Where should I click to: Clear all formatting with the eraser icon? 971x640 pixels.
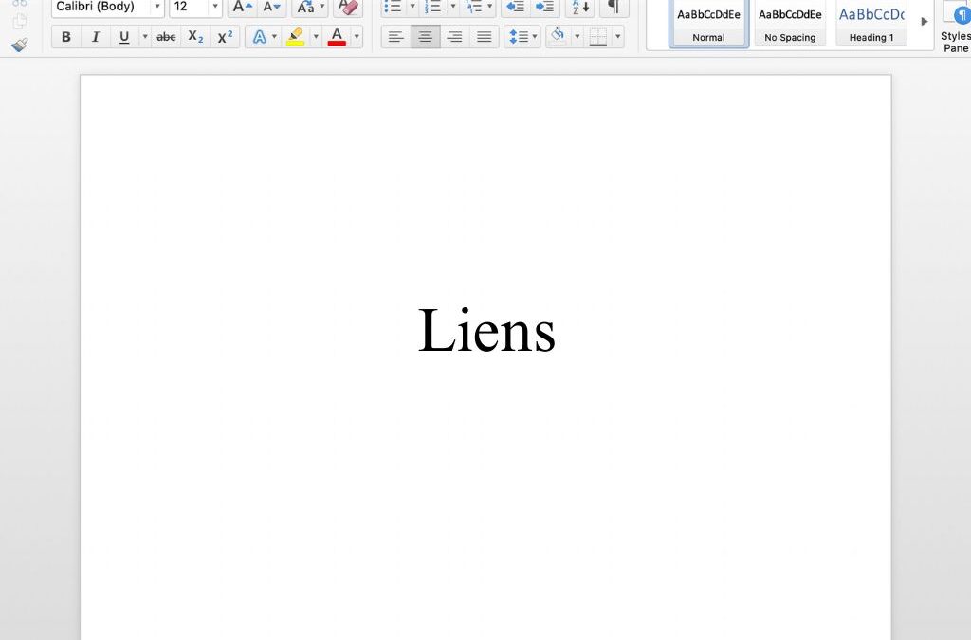tap(348, 7)
